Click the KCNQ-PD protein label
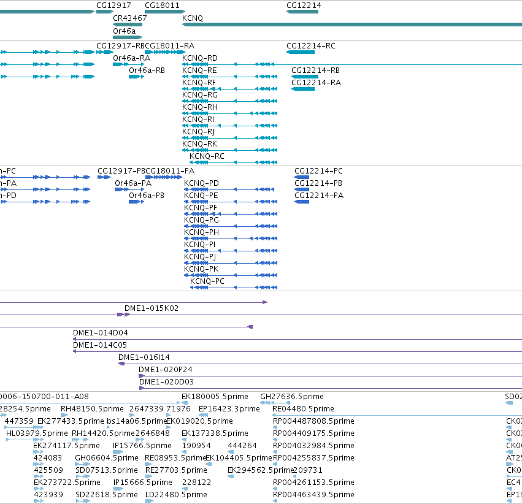The height and width of the screenshot is (504, 522). point(201,183)
